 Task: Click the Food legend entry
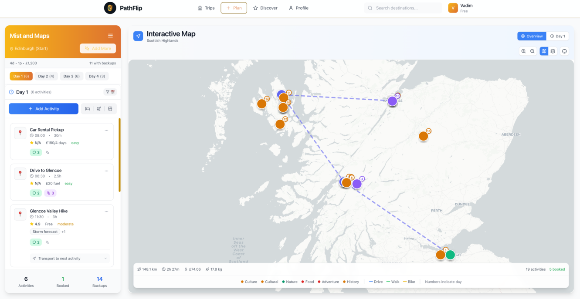click(x=308, y=282)
